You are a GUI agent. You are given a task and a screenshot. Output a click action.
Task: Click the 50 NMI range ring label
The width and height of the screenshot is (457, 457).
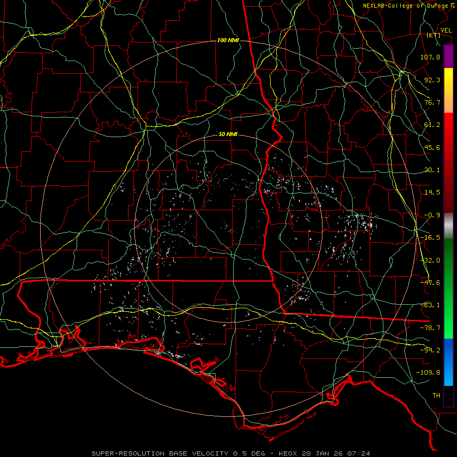tap(228, 135)
